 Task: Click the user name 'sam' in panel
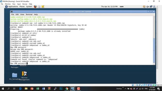click(x=121, y=7)
